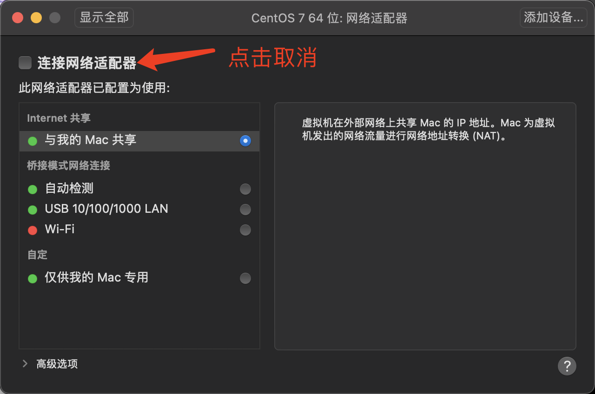Choose 仅供我的 Mac 专用 radio button
Screen dimensions: 595x394
245,278
